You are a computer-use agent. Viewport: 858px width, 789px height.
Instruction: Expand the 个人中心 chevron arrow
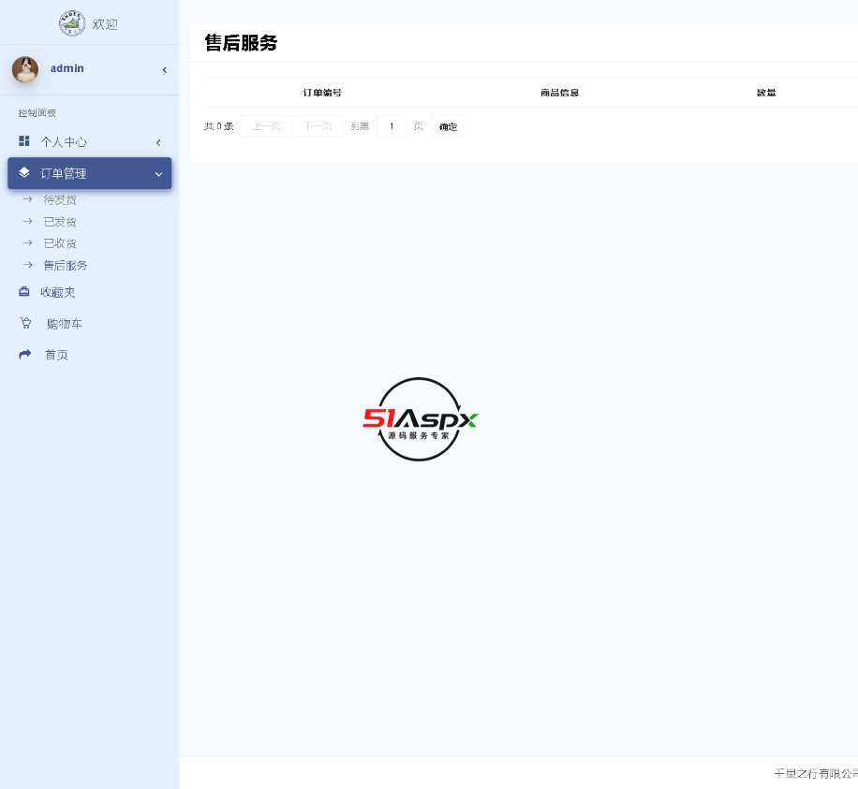pos(158,142)
